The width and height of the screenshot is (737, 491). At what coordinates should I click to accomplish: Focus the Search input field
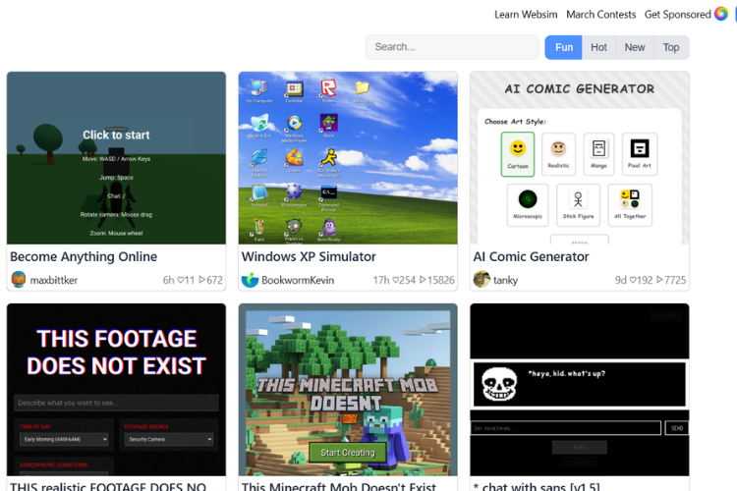(452, 47)
